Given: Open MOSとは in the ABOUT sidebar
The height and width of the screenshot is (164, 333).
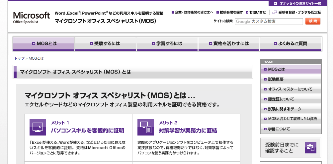Looking at the screenshot, I should pos(291,69).
